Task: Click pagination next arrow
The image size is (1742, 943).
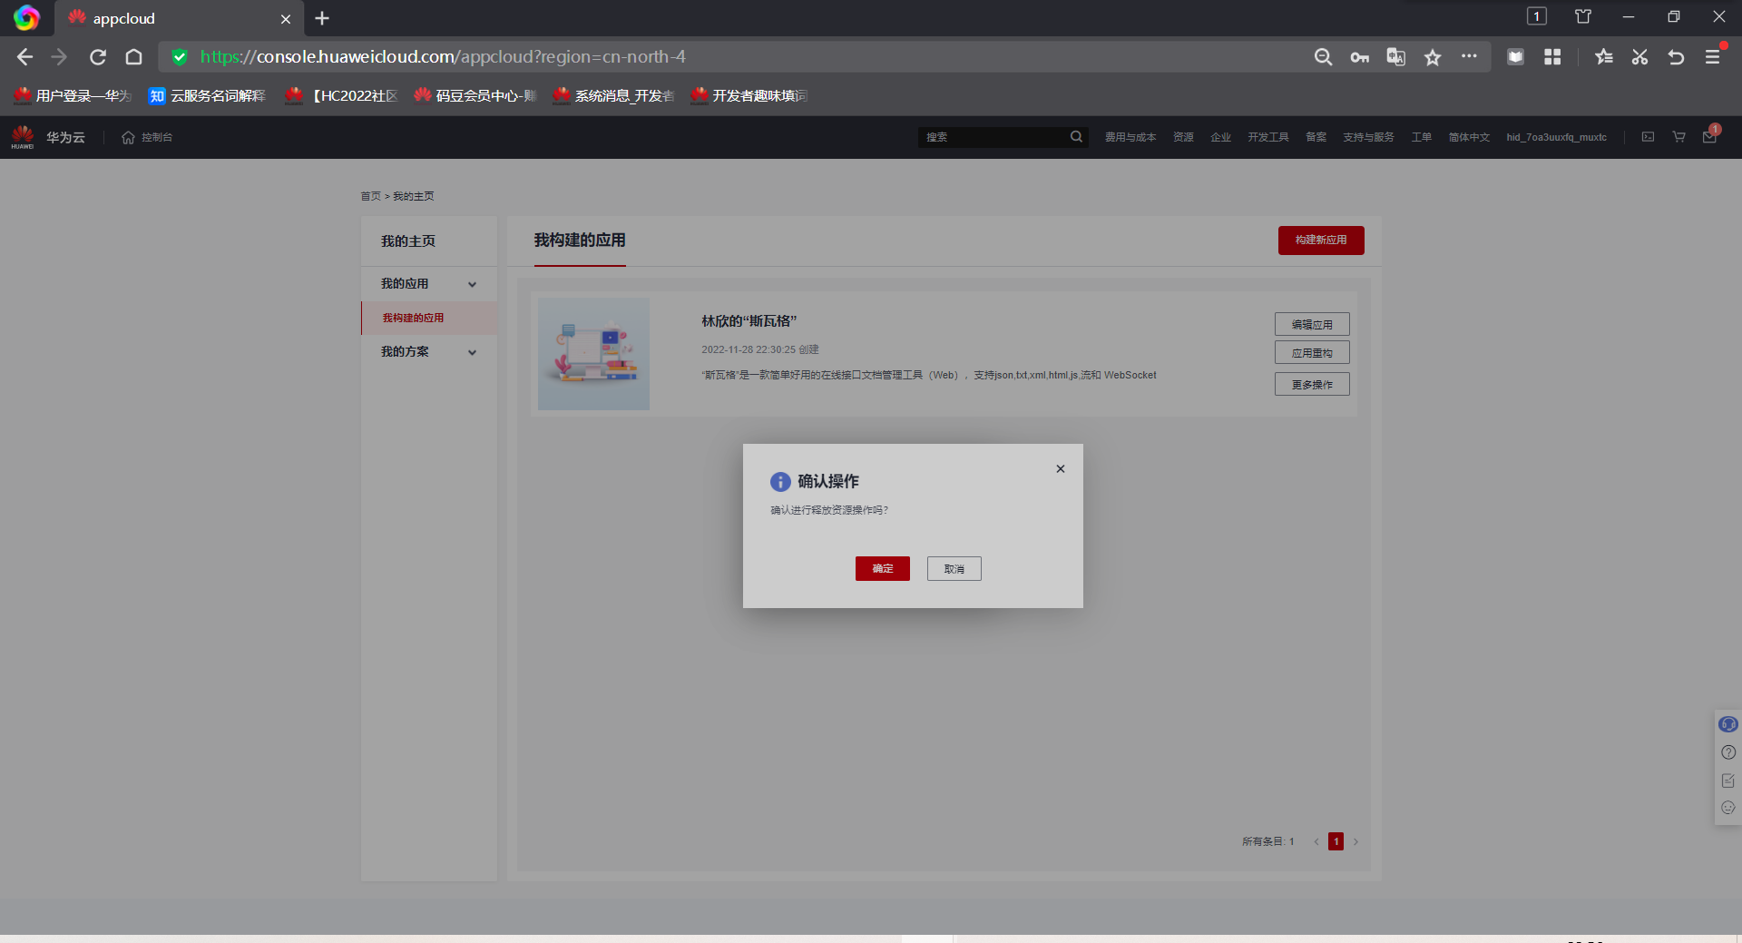Action: [x=1355, y=841]
